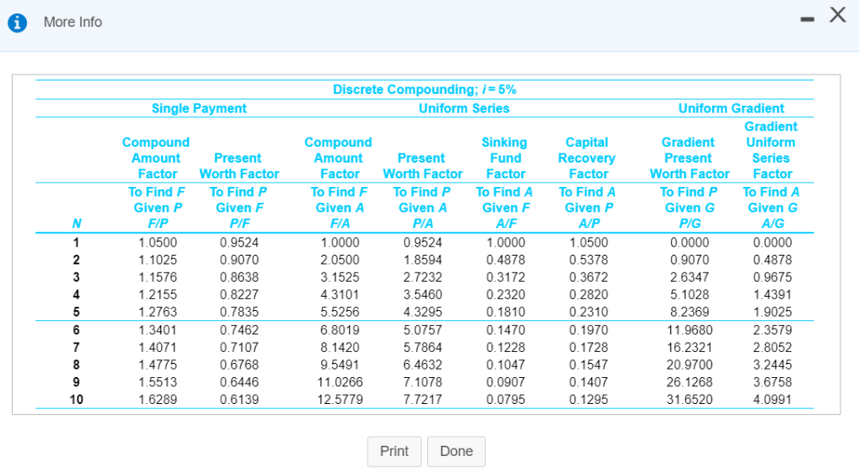
Task: Click the value 4.0991 in row 10
Action: click(773, 399)
